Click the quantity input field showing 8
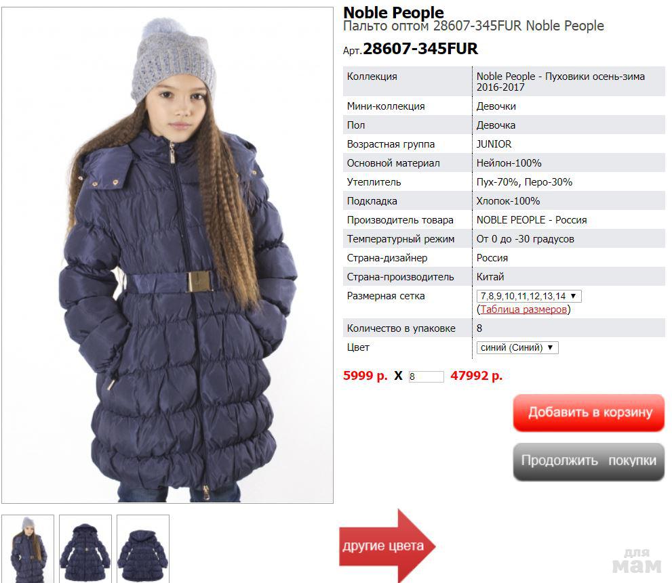The width and height of the screenshot is (672, 583). tap(426, 376)
